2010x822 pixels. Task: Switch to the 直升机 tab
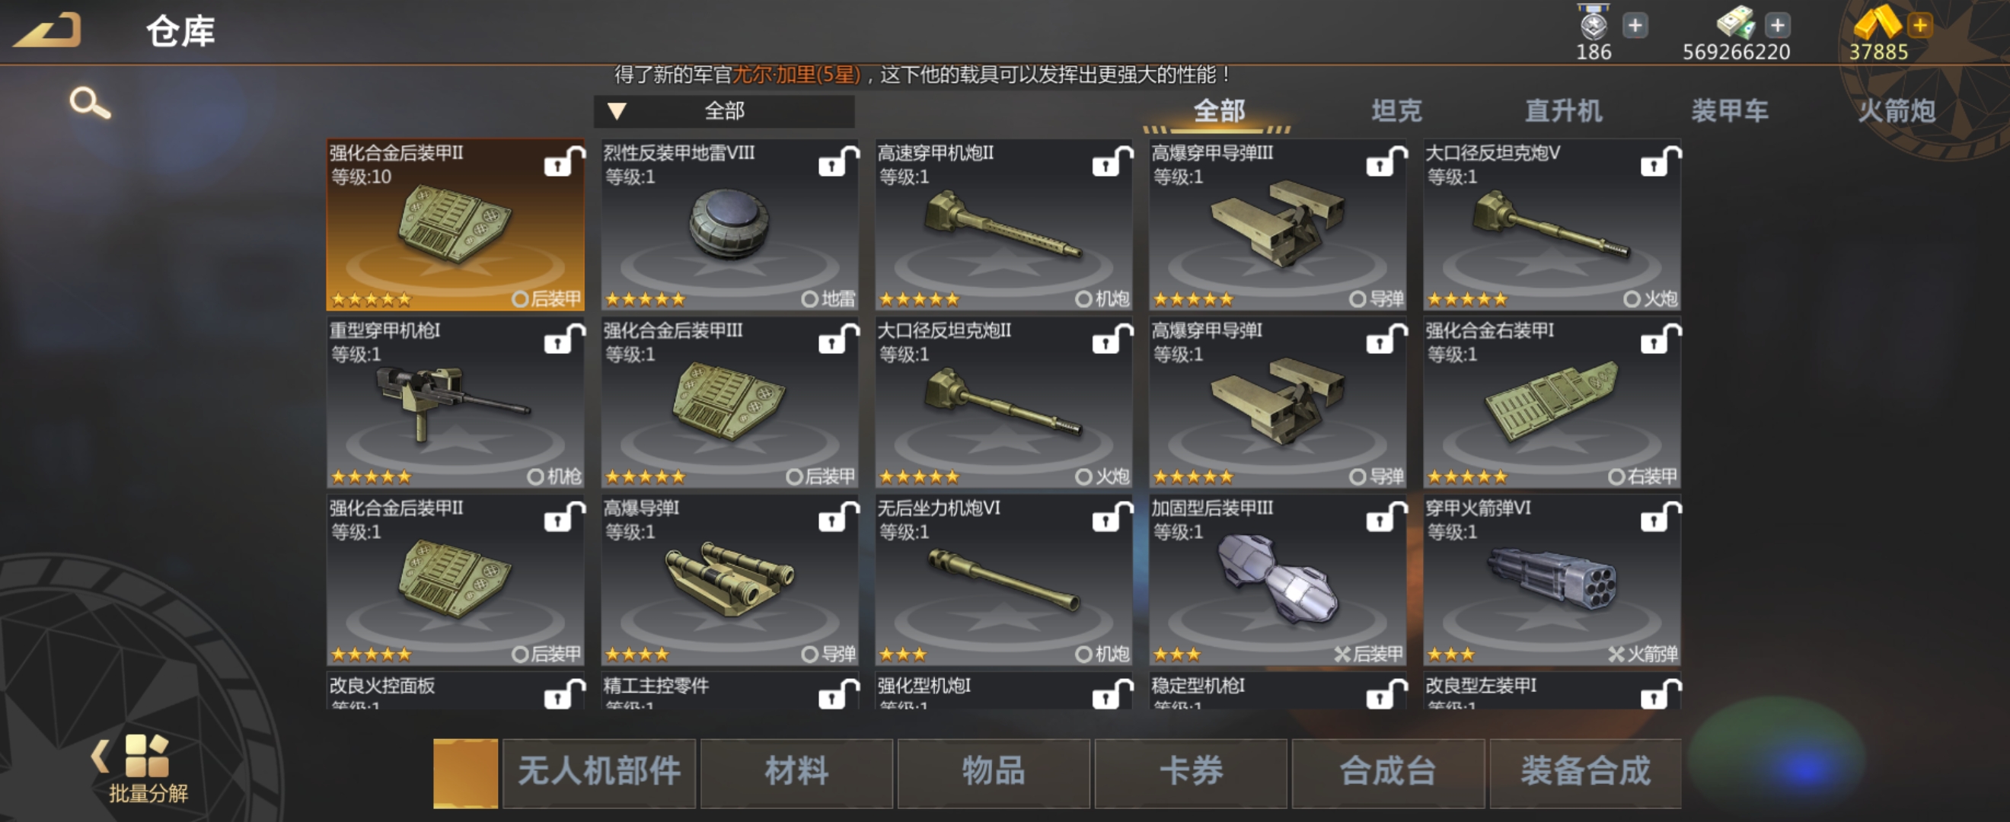(x=1563, y=111)
